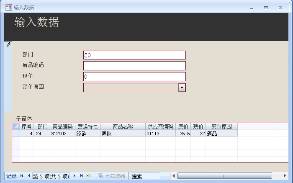The image size is (293, 183).
Task: Maximize the 输入数据 window
Action: [x=266, y=8]
